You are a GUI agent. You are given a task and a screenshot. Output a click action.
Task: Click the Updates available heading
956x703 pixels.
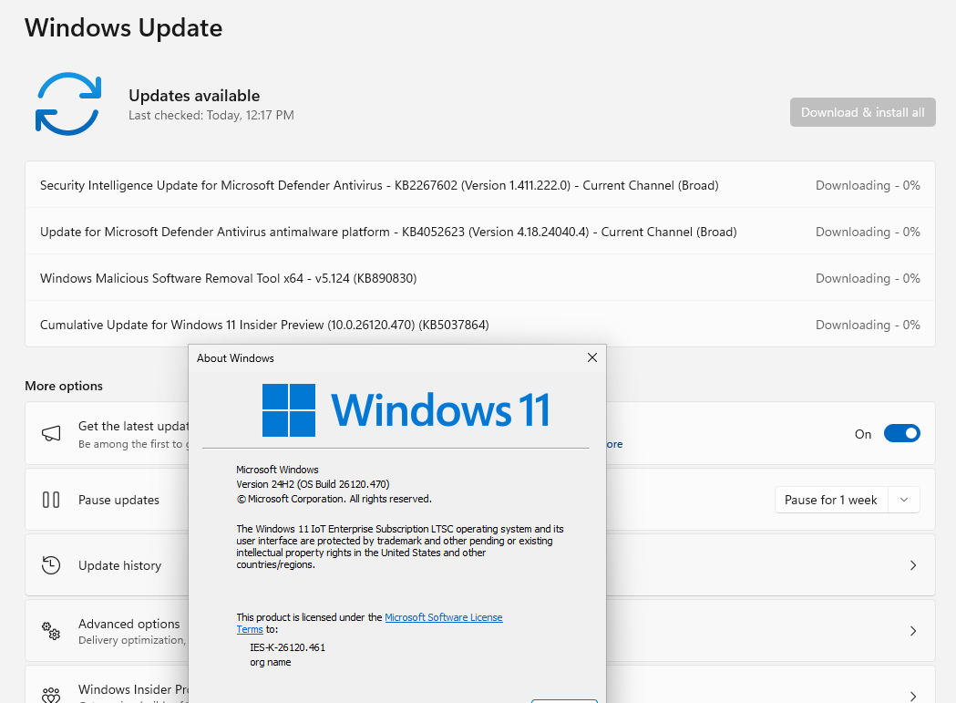tap(194, 96)
